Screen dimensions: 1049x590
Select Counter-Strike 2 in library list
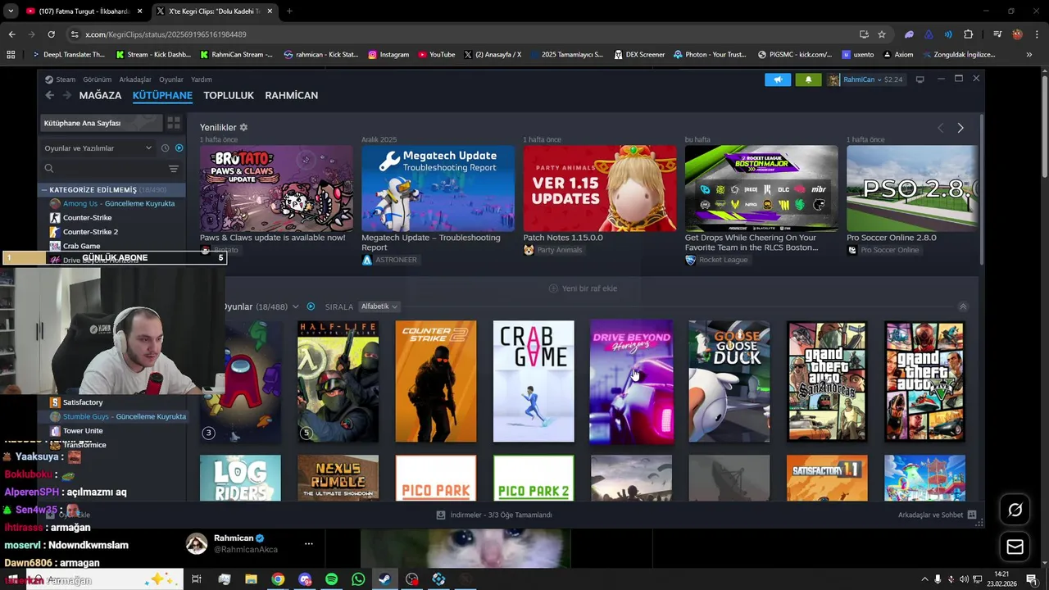click(90, 232)
